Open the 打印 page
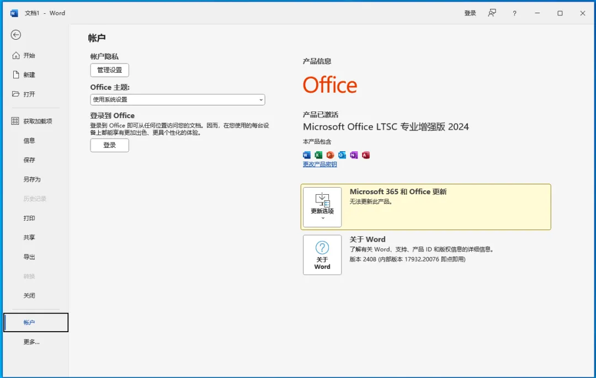The width and height of the screenshot is (596, 378). (x=29, y=218)
